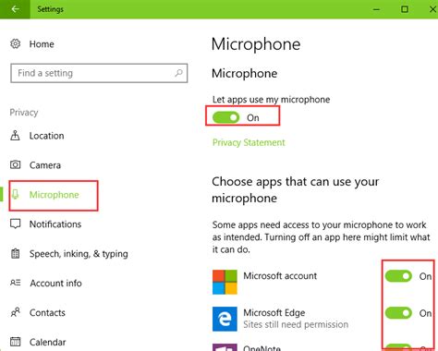Click the Account info icon

(x=16, y=283)
